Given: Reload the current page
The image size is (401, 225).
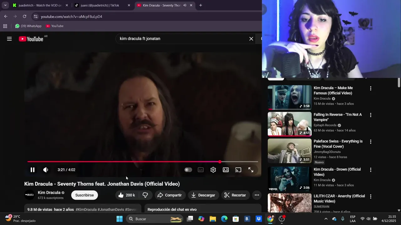Looking at the screenshot, I should [x=24, y=17].
